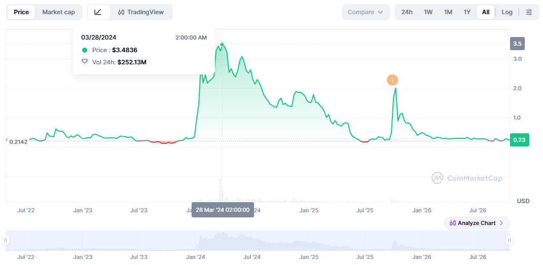Click the 28 Mar '24 02:00:00 date label
This screenshot has height=265, width=543.
(x=223, y=210)
